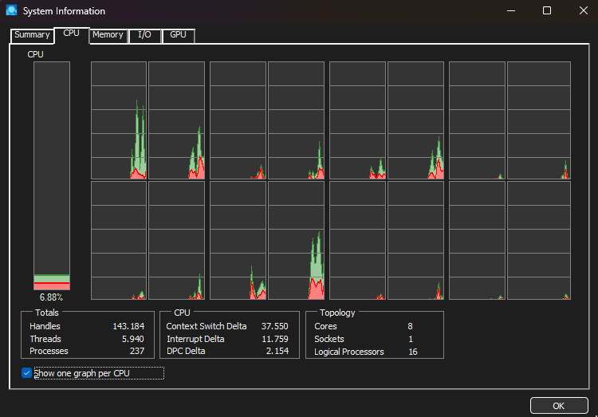The height and width of the screenshot is (417, 598).
Task: Click the overall CPU usage bar
Action: [x=52, y=175]
